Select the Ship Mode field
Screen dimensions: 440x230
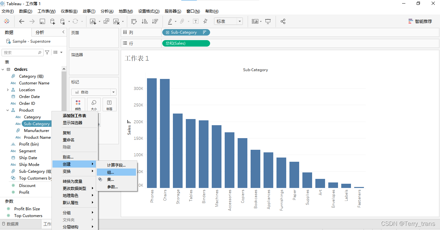29,165
